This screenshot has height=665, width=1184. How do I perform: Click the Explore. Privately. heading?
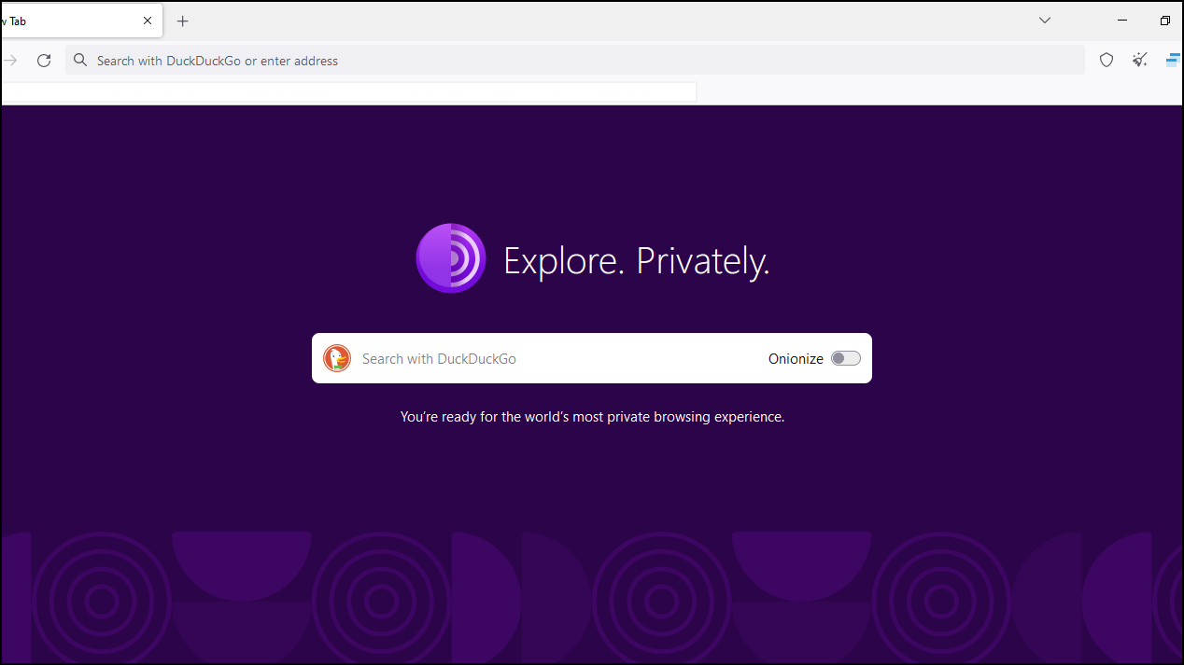(636, 261)
